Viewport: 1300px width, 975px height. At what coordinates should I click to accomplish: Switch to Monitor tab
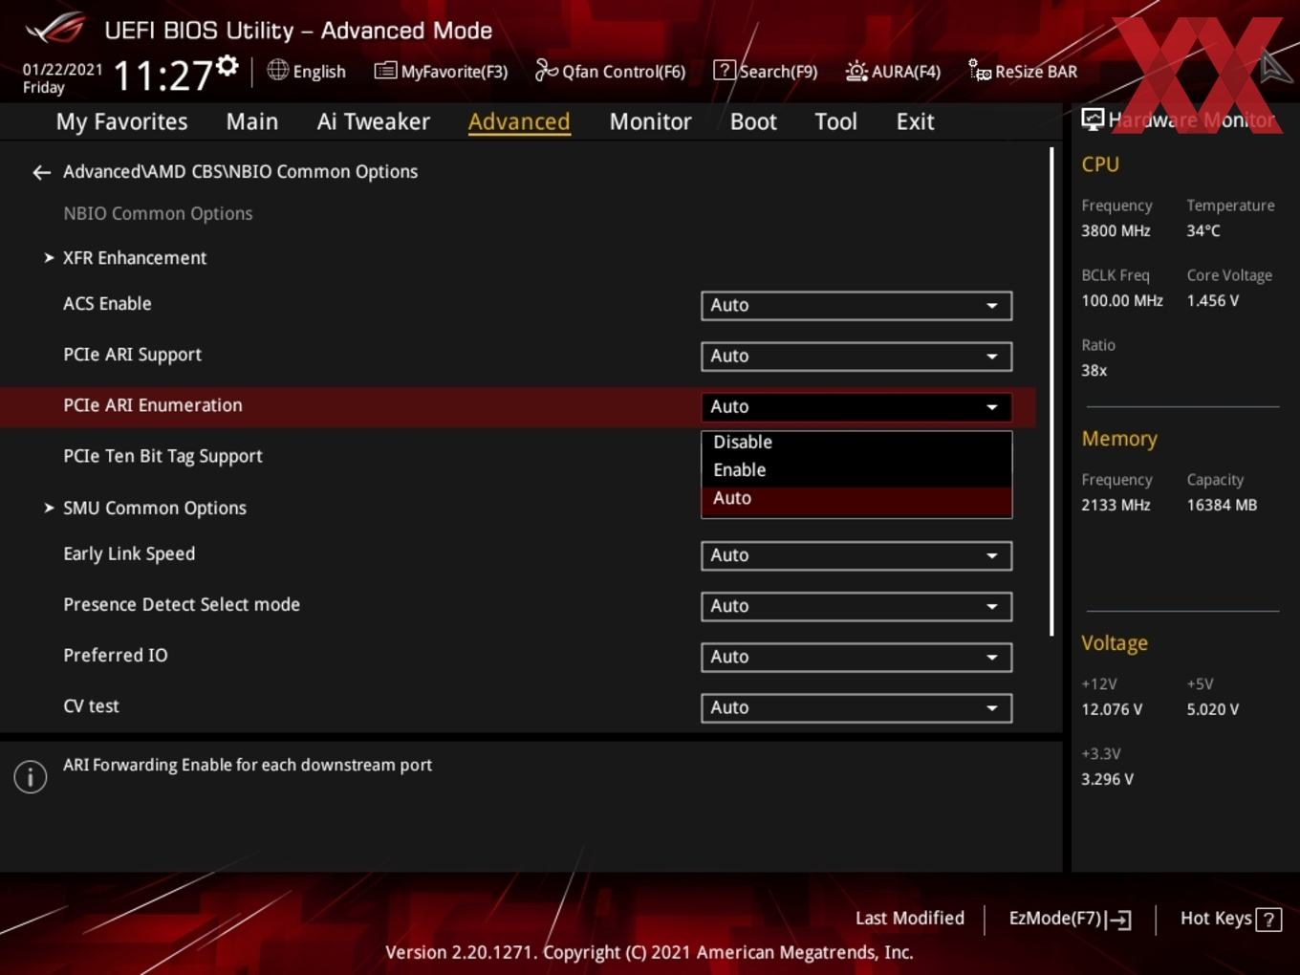(650, 121)
